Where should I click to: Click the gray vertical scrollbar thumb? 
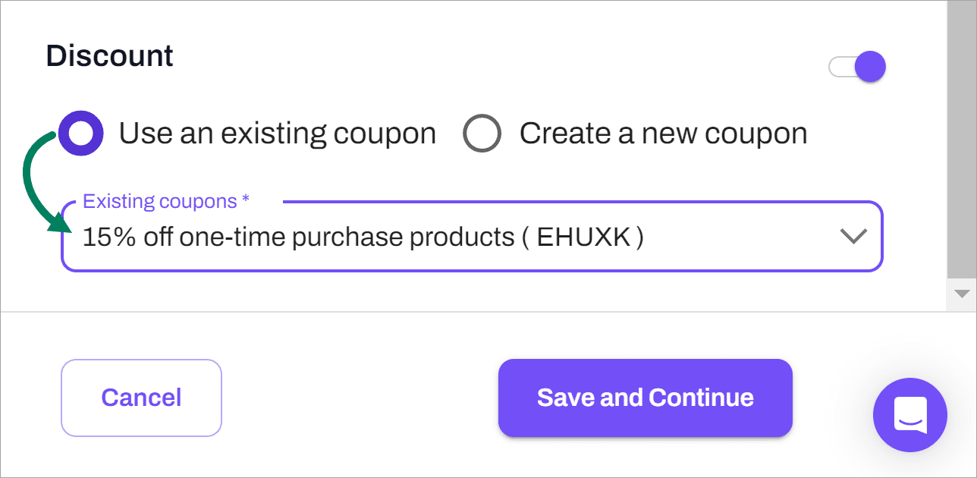tap(962, 137)
